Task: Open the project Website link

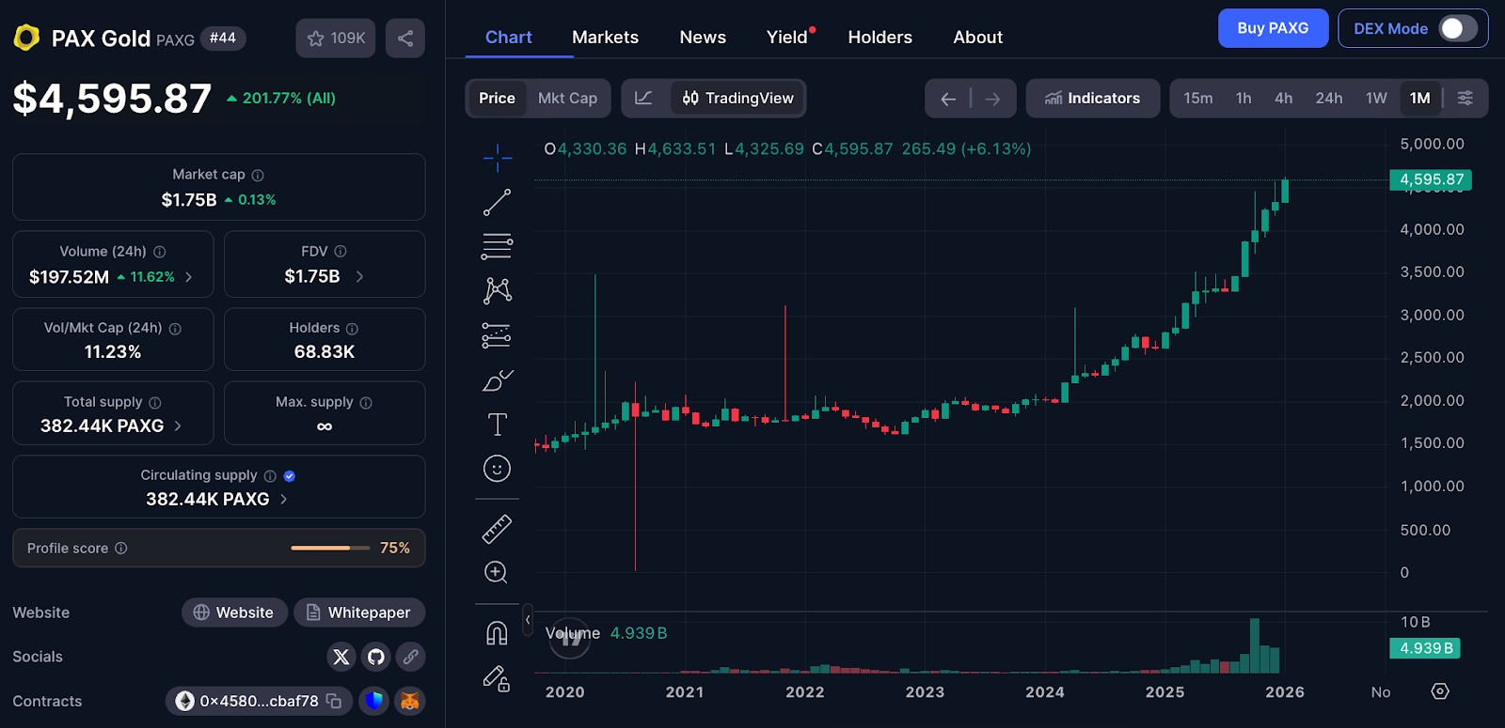Action: 234,612
